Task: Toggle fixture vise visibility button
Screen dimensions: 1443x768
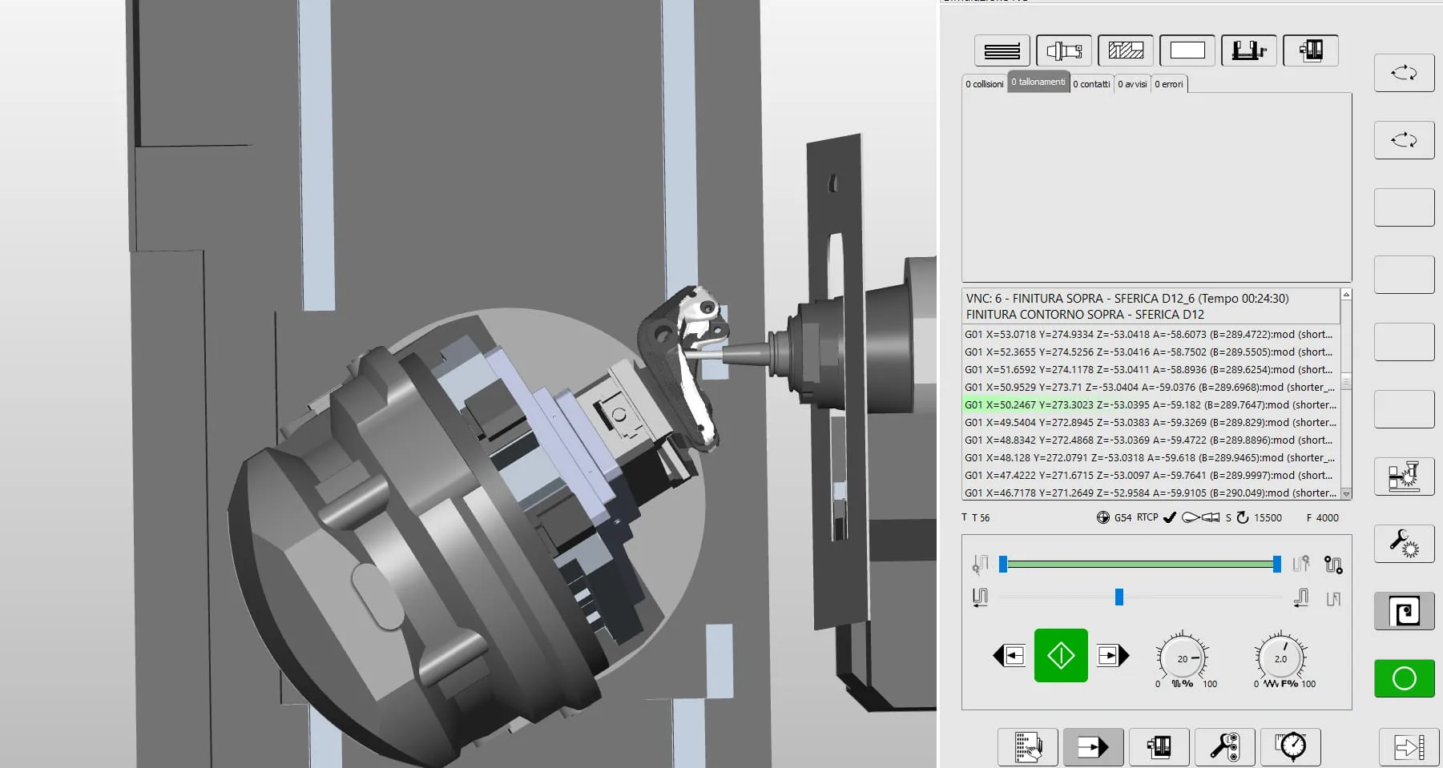Action: pyautogui.click(x=1249, y=50)
